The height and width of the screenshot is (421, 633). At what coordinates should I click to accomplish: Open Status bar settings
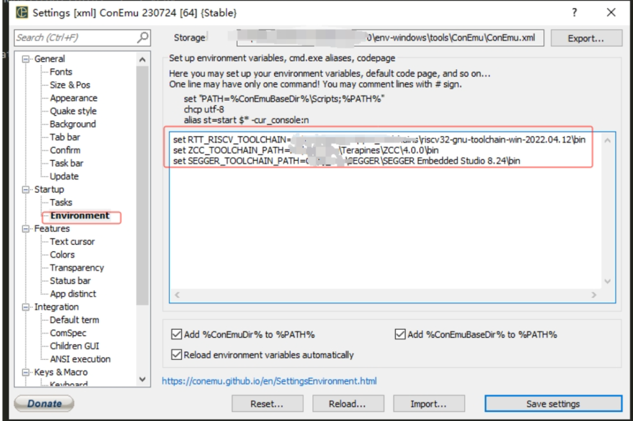[x=70, y=280]
